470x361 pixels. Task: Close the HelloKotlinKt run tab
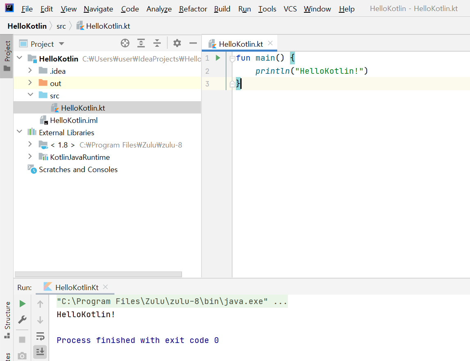coord(105,287)
